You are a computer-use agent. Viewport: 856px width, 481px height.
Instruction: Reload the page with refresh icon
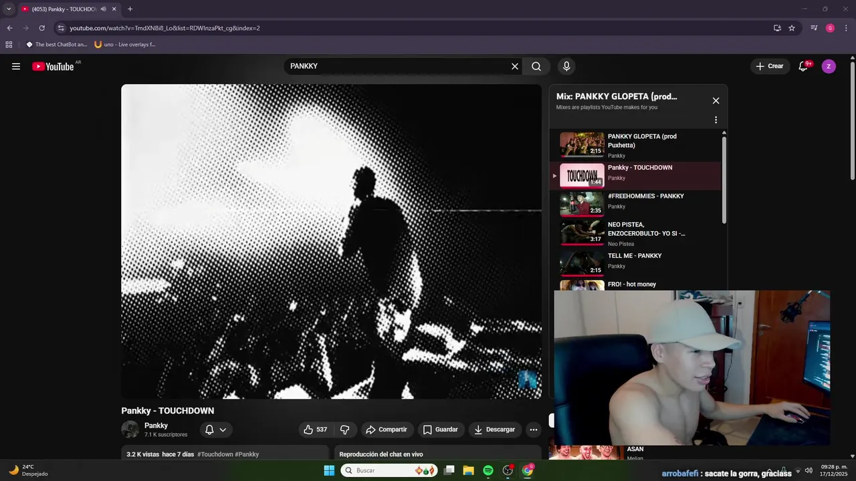[x=41, y=28]
